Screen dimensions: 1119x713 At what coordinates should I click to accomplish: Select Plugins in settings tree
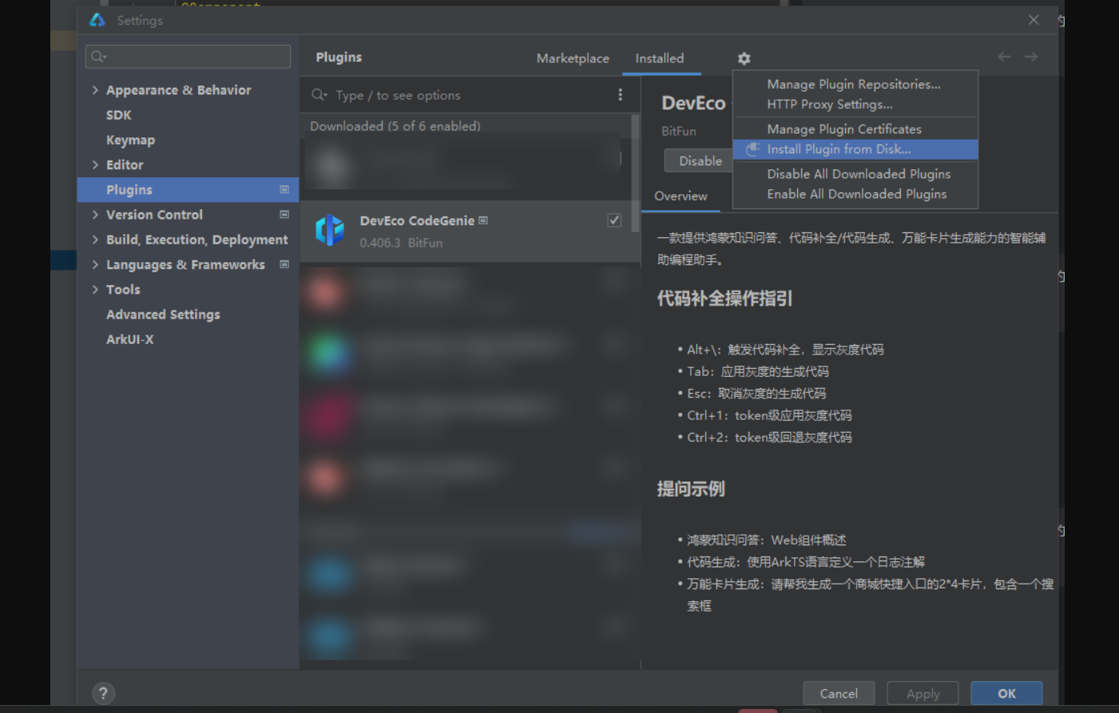(x=188, y=189)
